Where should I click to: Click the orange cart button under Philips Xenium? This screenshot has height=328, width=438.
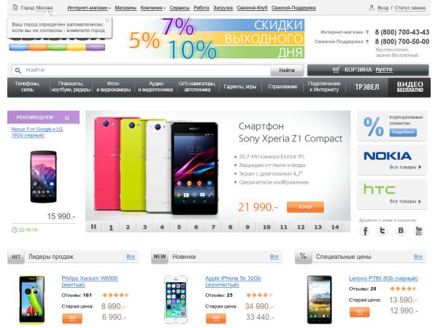click(x=72, y=319)
